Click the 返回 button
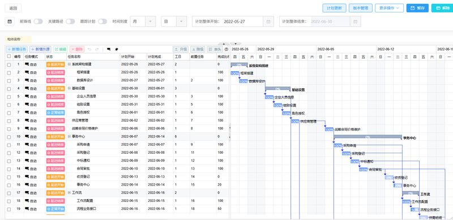The image size is (453, 220). pyautogui.click(x=13, y=8)
